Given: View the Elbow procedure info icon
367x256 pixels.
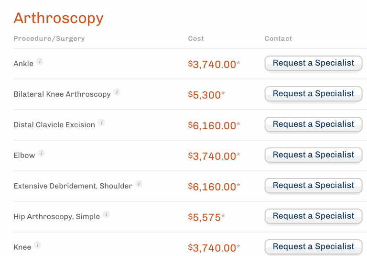Looking at the screenshot, I should [x=41, y=153].
